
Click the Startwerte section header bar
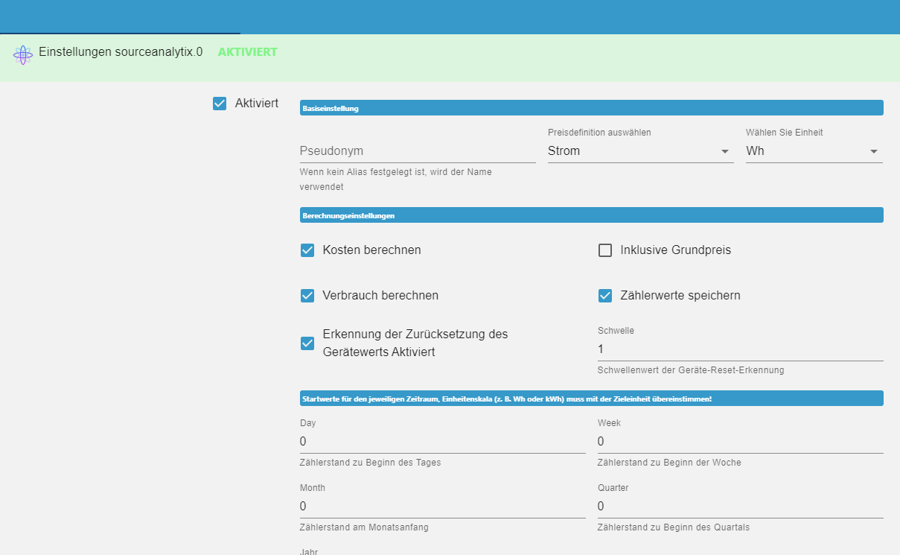591,399
